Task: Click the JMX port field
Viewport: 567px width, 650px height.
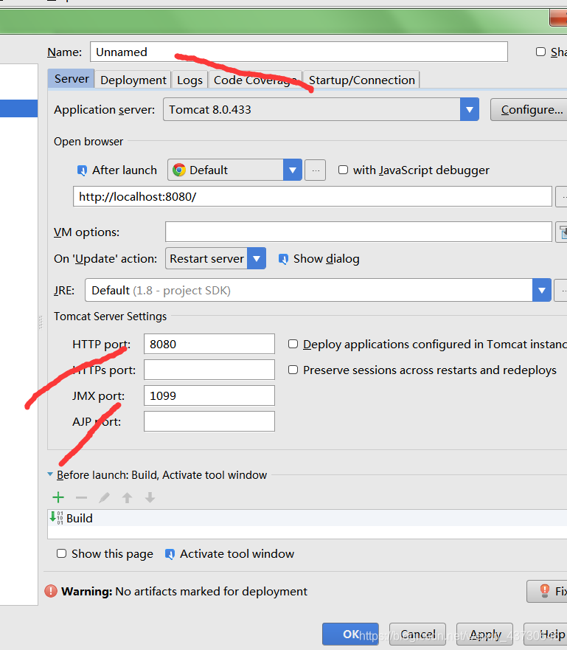Action: (x=209, y=395)
